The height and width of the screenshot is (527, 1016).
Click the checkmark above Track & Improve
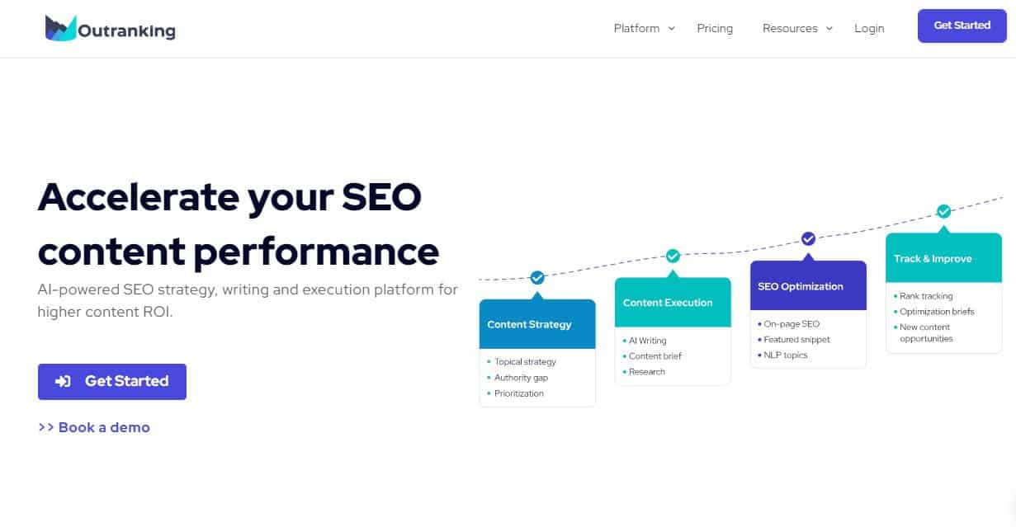point(943,211)
